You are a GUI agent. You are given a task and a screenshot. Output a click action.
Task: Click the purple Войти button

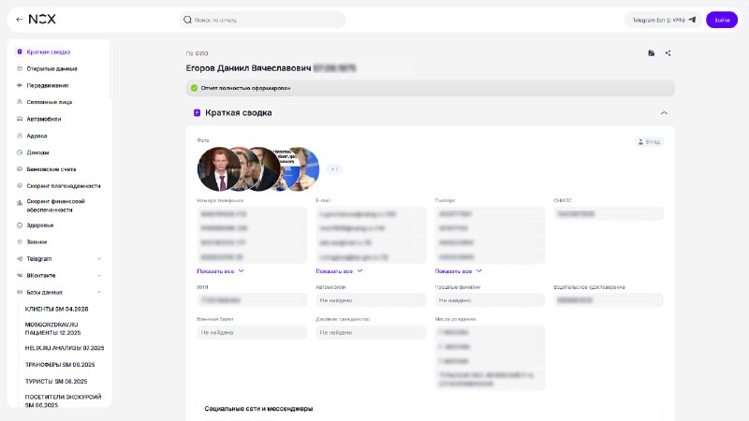pyautogui.click(x=722, y=20)
